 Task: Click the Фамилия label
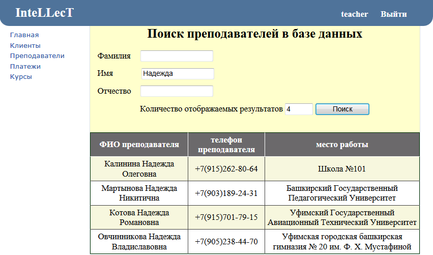(x=114, y=56)
